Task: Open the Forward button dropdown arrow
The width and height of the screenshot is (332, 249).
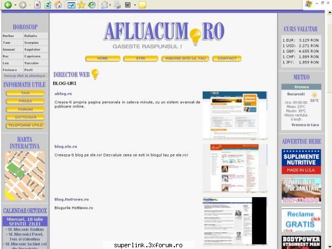Action: tap(30, 5)
